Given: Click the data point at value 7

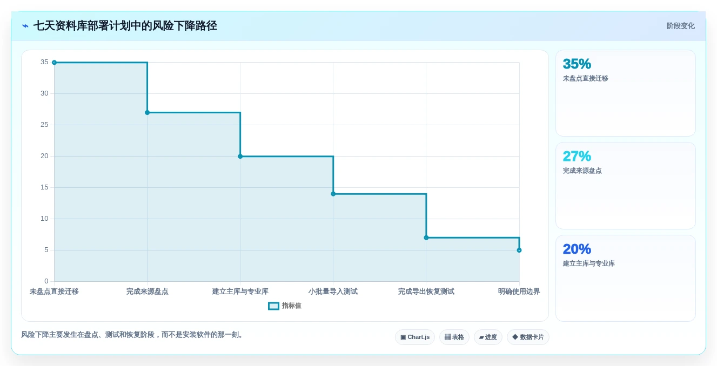Looking at the screenshot, I should click(426, 238).
